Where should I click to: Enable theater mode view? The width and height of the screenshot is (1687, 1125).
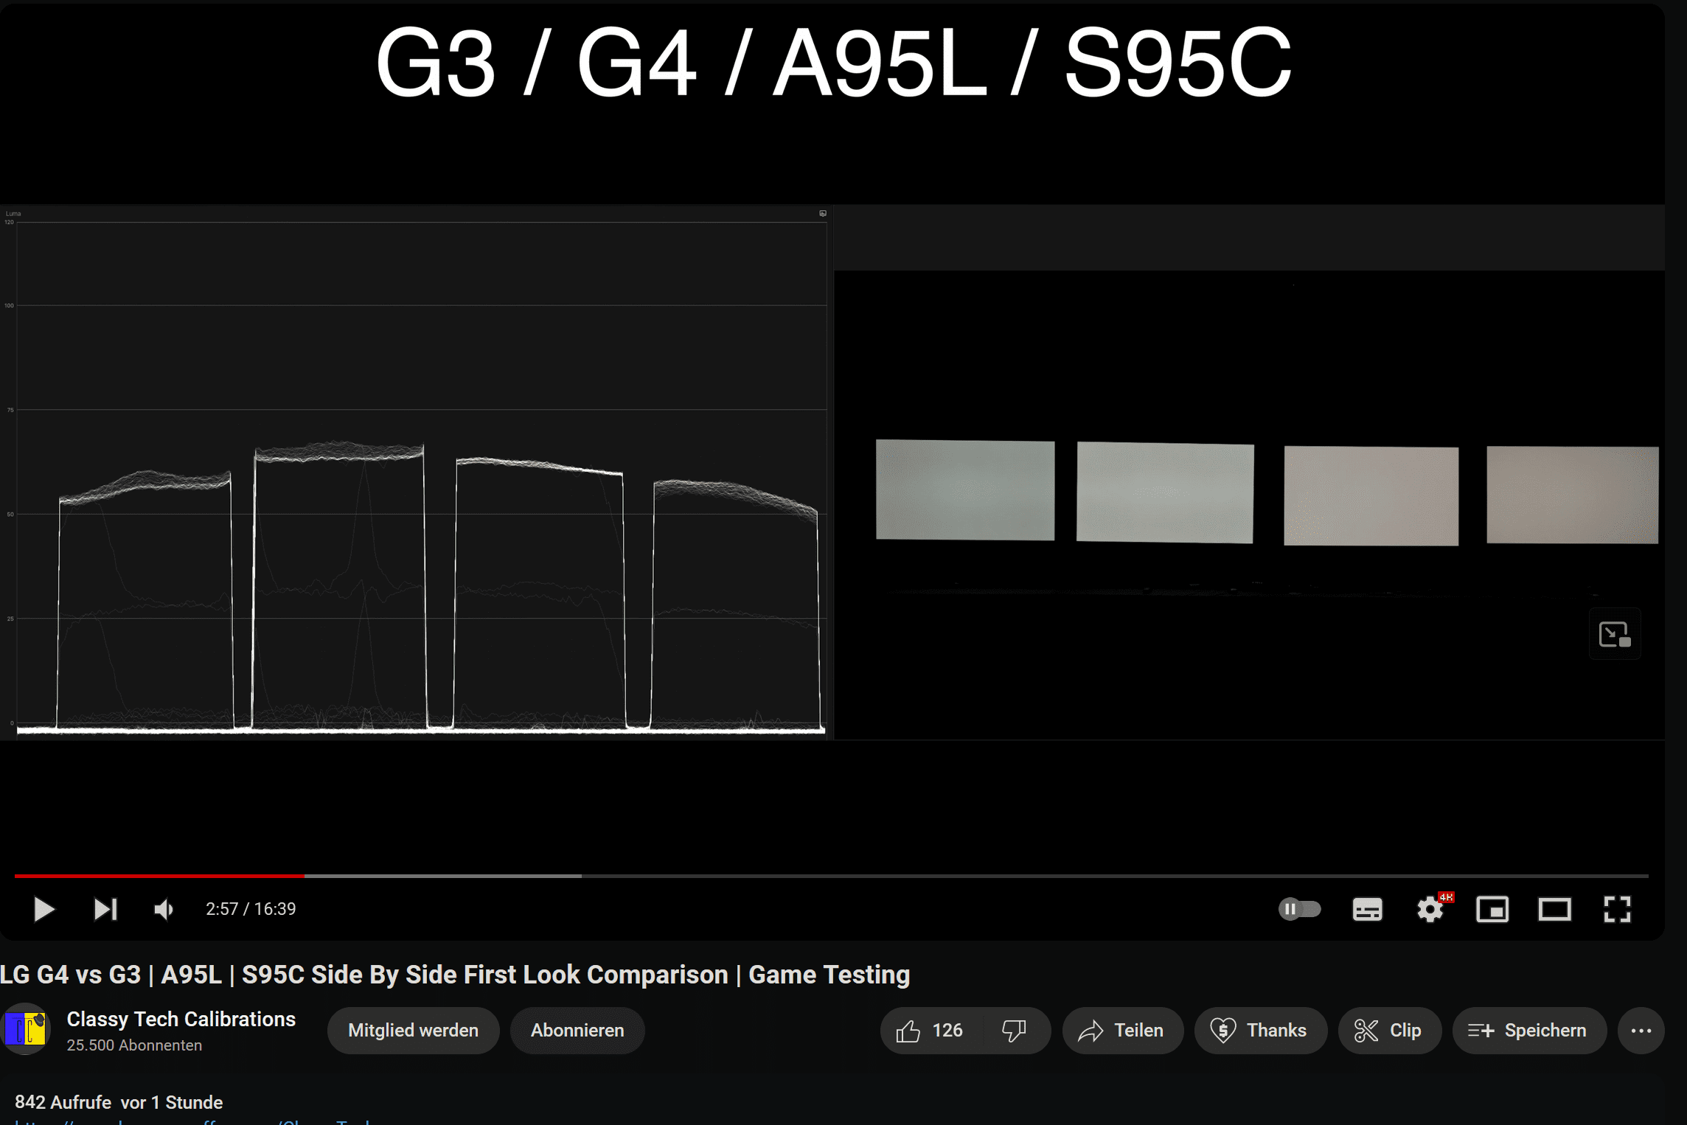coord(1554,909)
